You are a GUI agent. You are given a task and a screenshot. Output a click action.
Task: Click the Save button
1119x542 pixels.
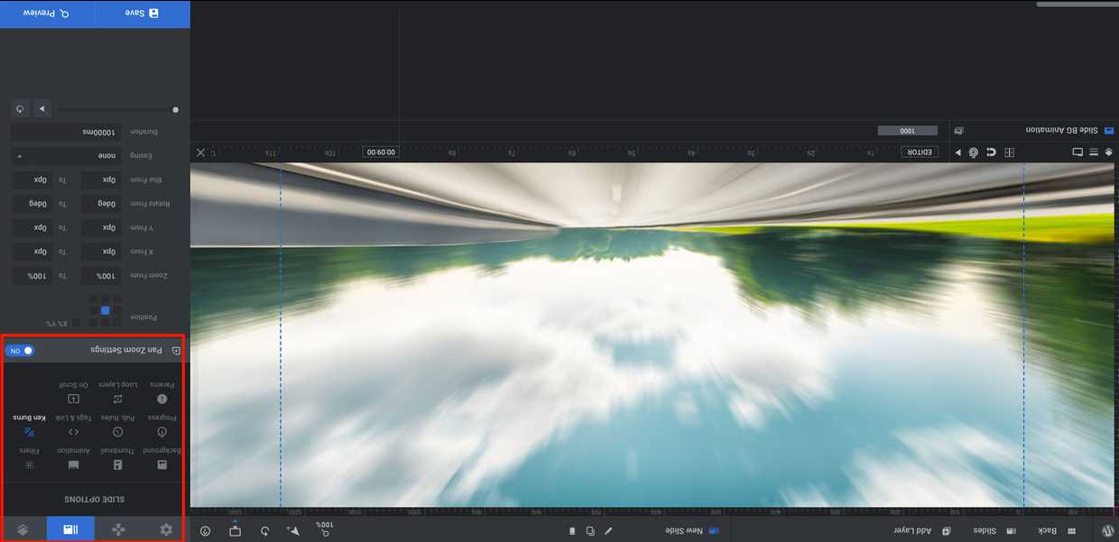point(142,14)
